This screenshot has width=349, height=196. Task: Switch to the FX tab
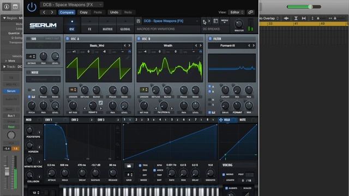tap(89, 26)
